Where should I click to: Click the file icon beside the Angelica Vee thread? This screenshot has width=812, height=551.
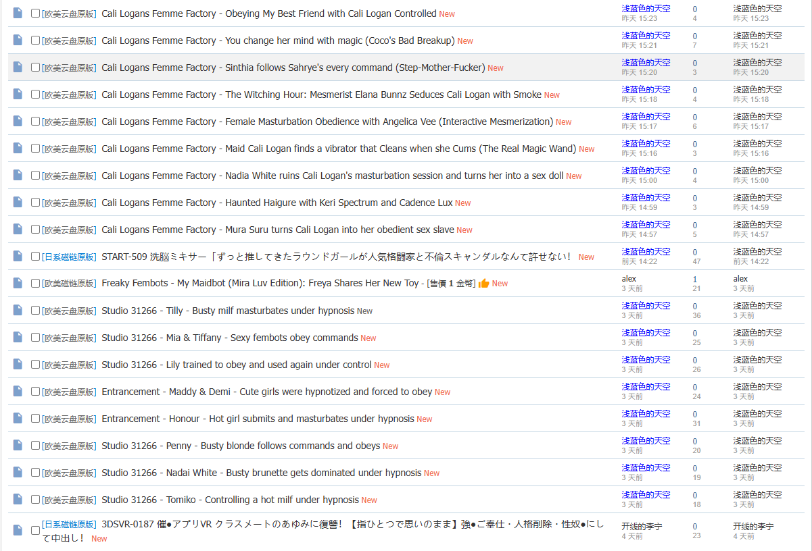pyautogui.click(x=18, y=121)
